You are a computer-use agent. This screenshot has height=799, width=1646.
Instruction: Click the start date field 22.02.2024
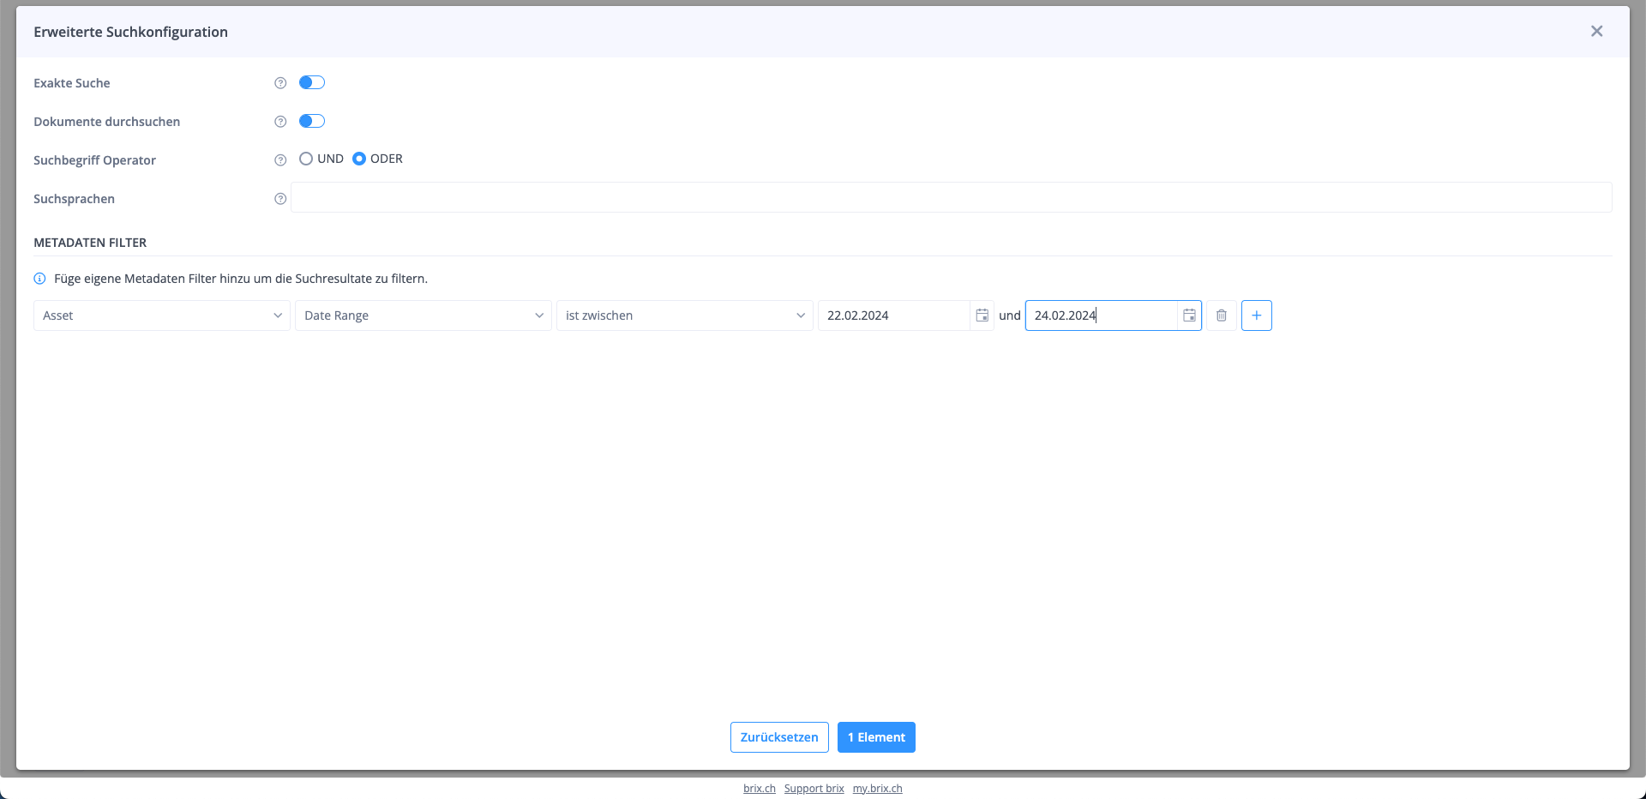[894, 315]
